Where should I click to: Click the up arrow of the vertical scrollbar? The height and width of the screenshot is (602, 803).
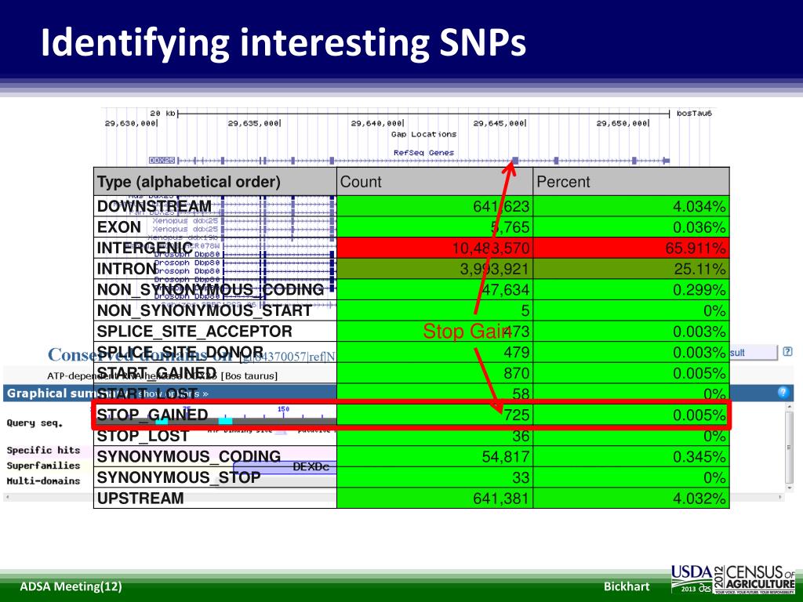pyautogui.click(x=789, y=405)
